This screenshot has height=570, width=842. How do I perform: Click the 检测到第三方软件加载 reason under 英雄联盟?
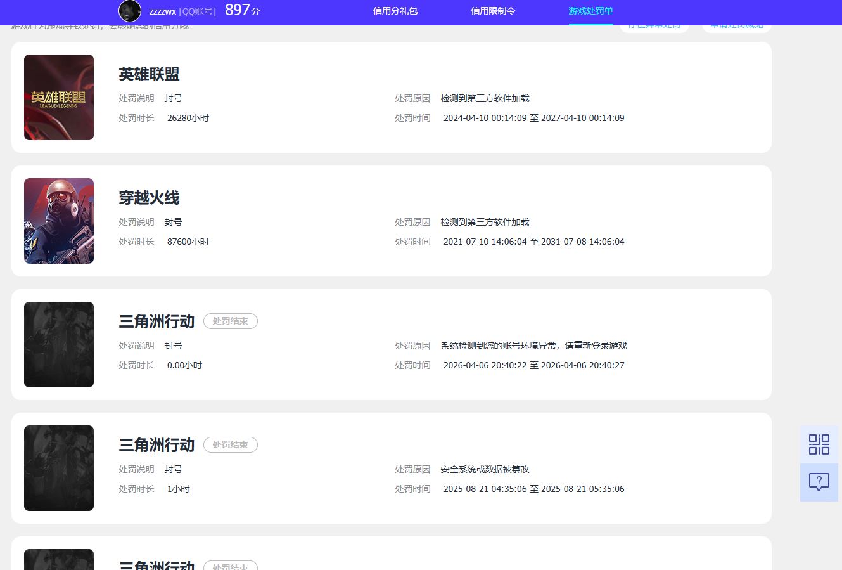485,98
